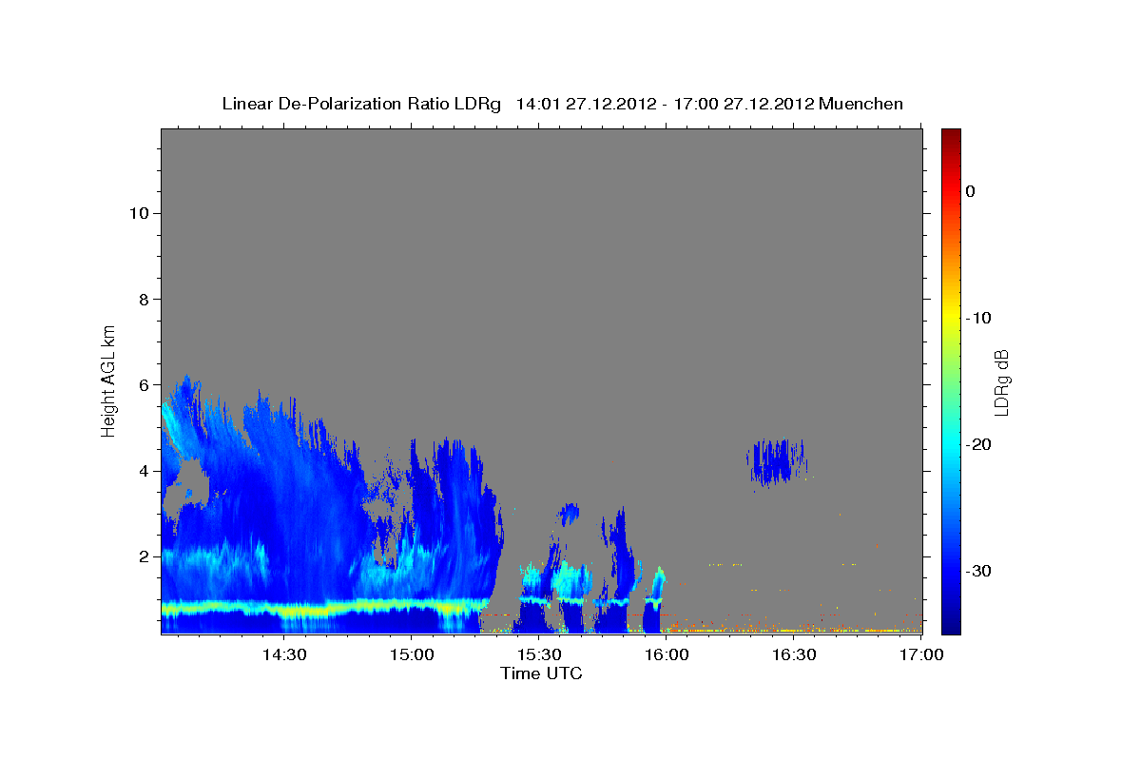Click the height tick label '6'
This screenshot has width=1141, height=761.
pyautogui.click(x=143, y=385)
